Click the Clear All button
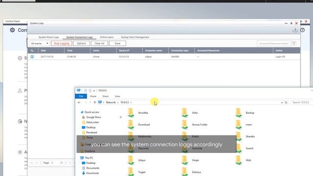Viewport: 313px width, 176px height. (x=99, y=44)
